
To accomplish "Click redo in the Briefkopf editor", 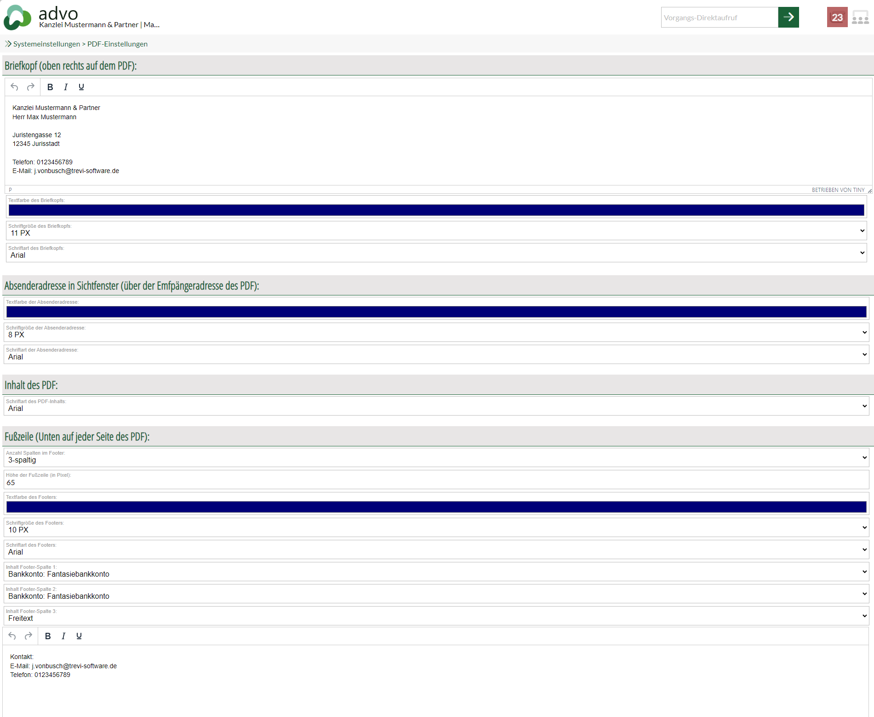I will point(31,87).
